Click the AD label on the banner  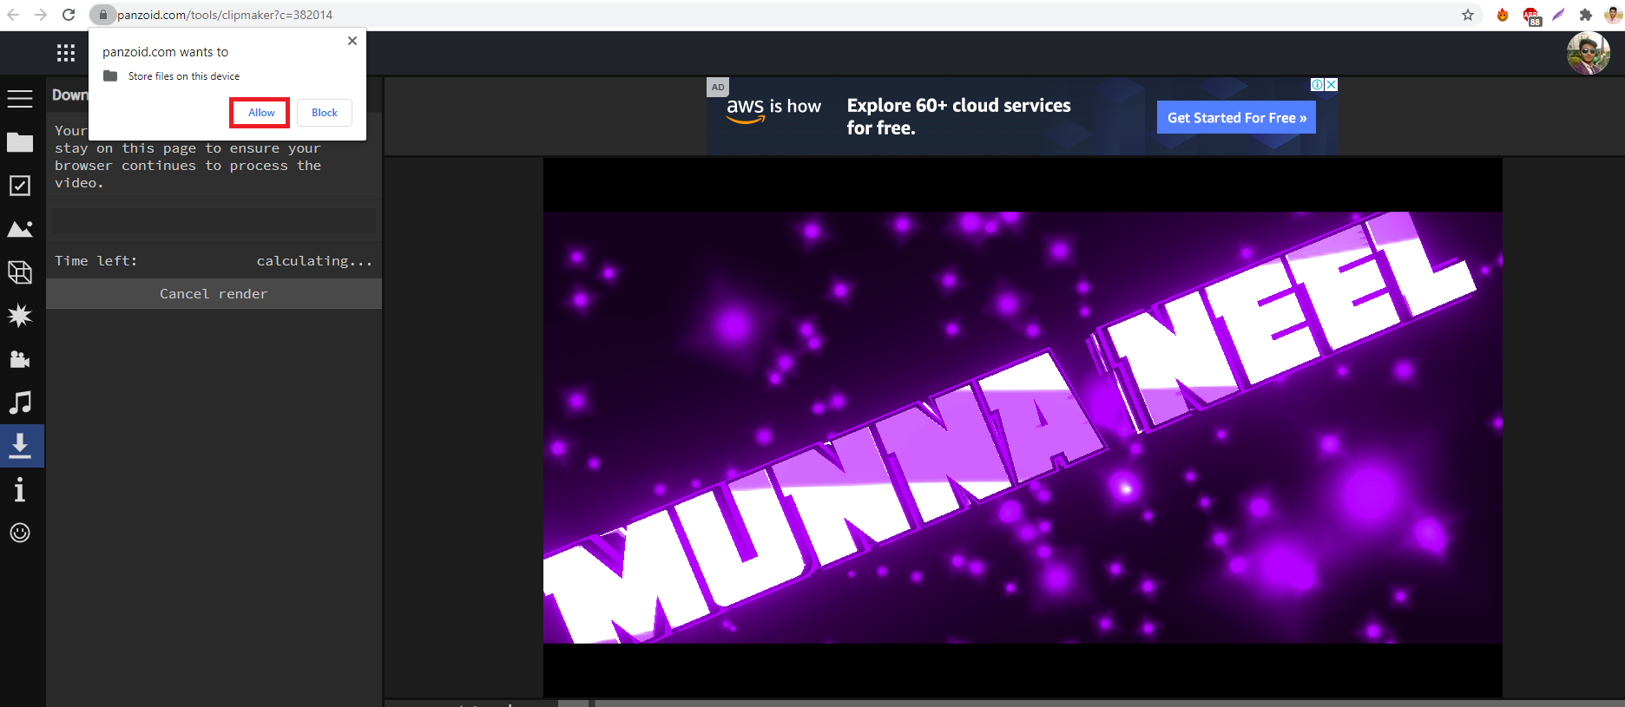pos(718,88)
